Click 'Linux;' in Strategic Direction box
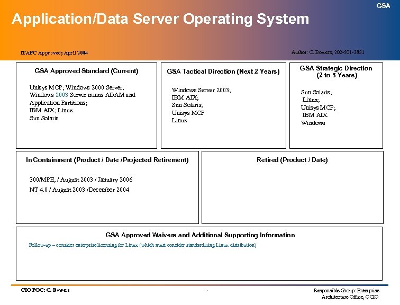400x305 pixels. click(x=311, y=100)
